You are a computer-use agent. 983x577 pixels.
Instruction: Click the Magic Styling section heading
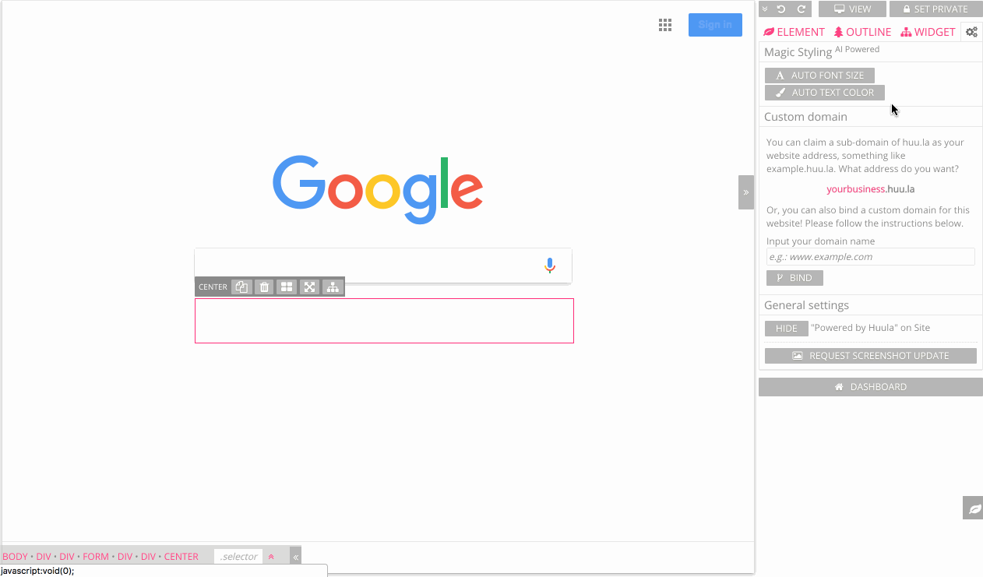click(x=798, y=52)
